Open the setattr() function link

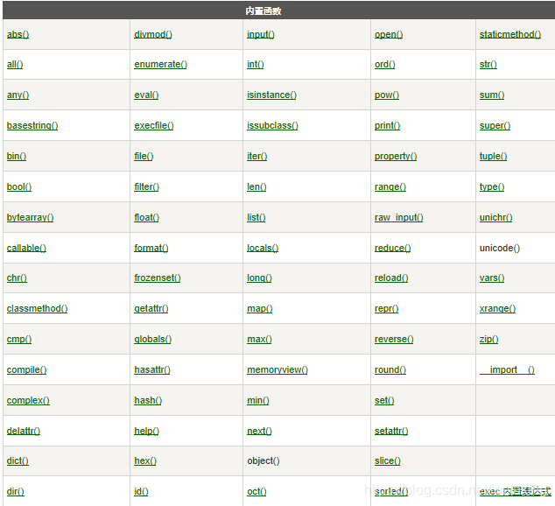pyautogui.click(x=391, y=431)
